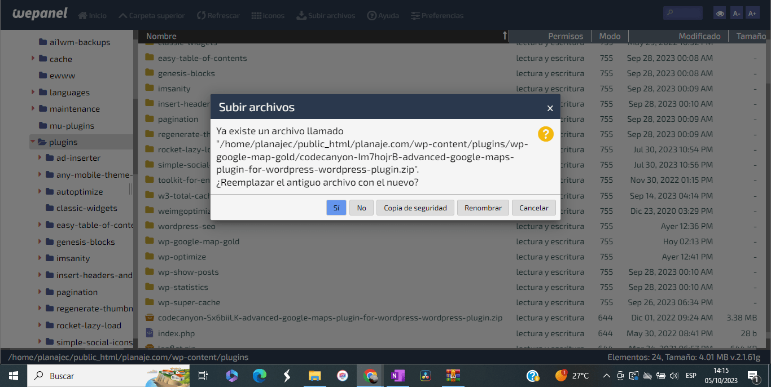Confirm replacement with the Sí button

click(336, 208)
